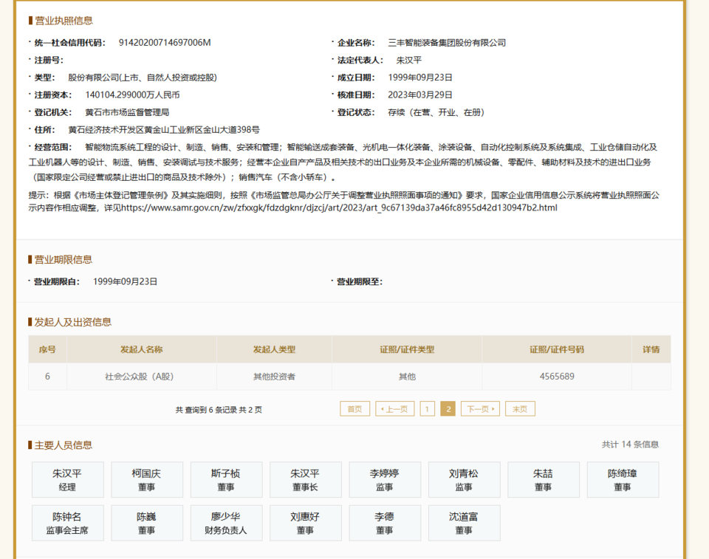Click sequence number 6 in table row
The height and width of the screenshot is (559, 709).
pos(47,377)
